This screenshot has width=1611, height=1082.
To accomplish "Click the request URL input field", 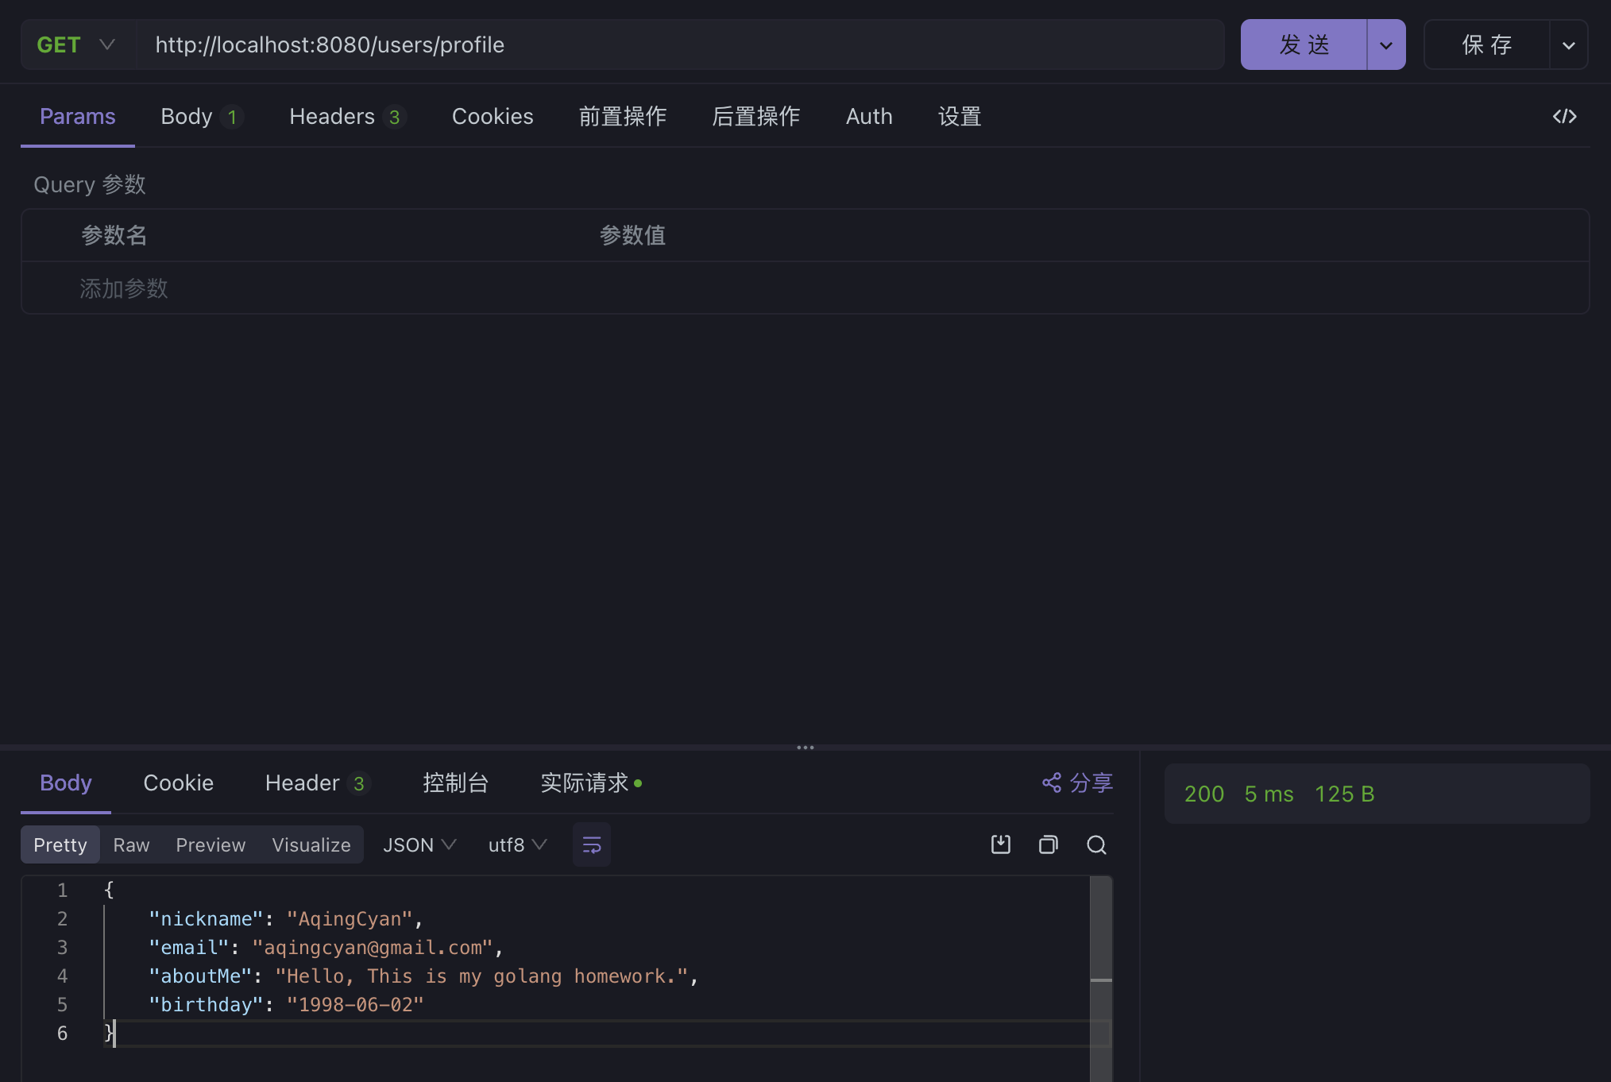I will pos(680,45).
